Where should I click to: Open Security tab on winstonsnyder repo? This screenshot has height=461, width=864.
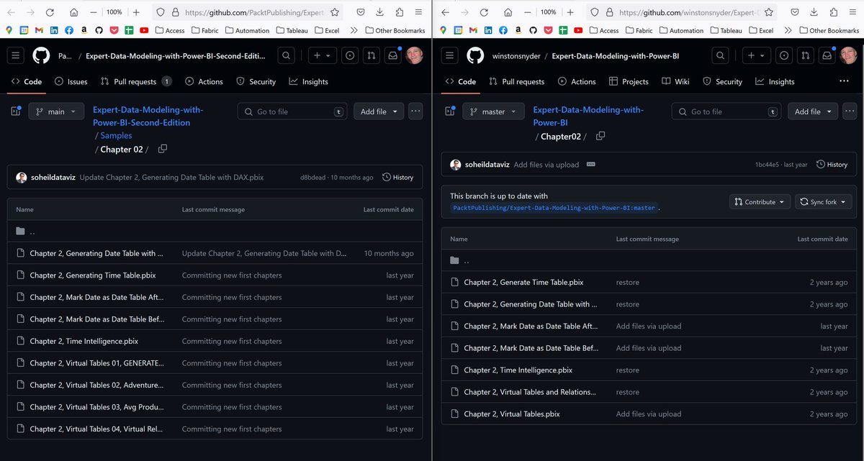click(722, 81)
